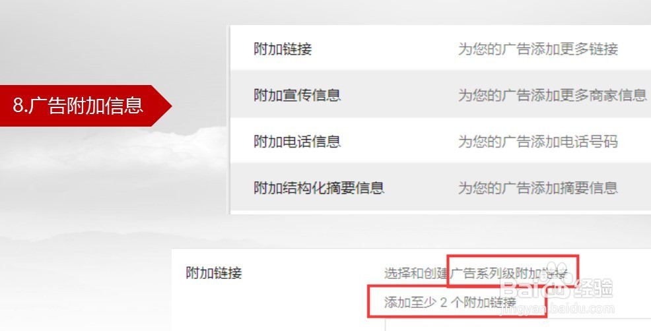Click the text 为您的广告添加摘要信息
Image resolution: width=651 pixels, height=331 pixels.
click(x=538, y=188)
